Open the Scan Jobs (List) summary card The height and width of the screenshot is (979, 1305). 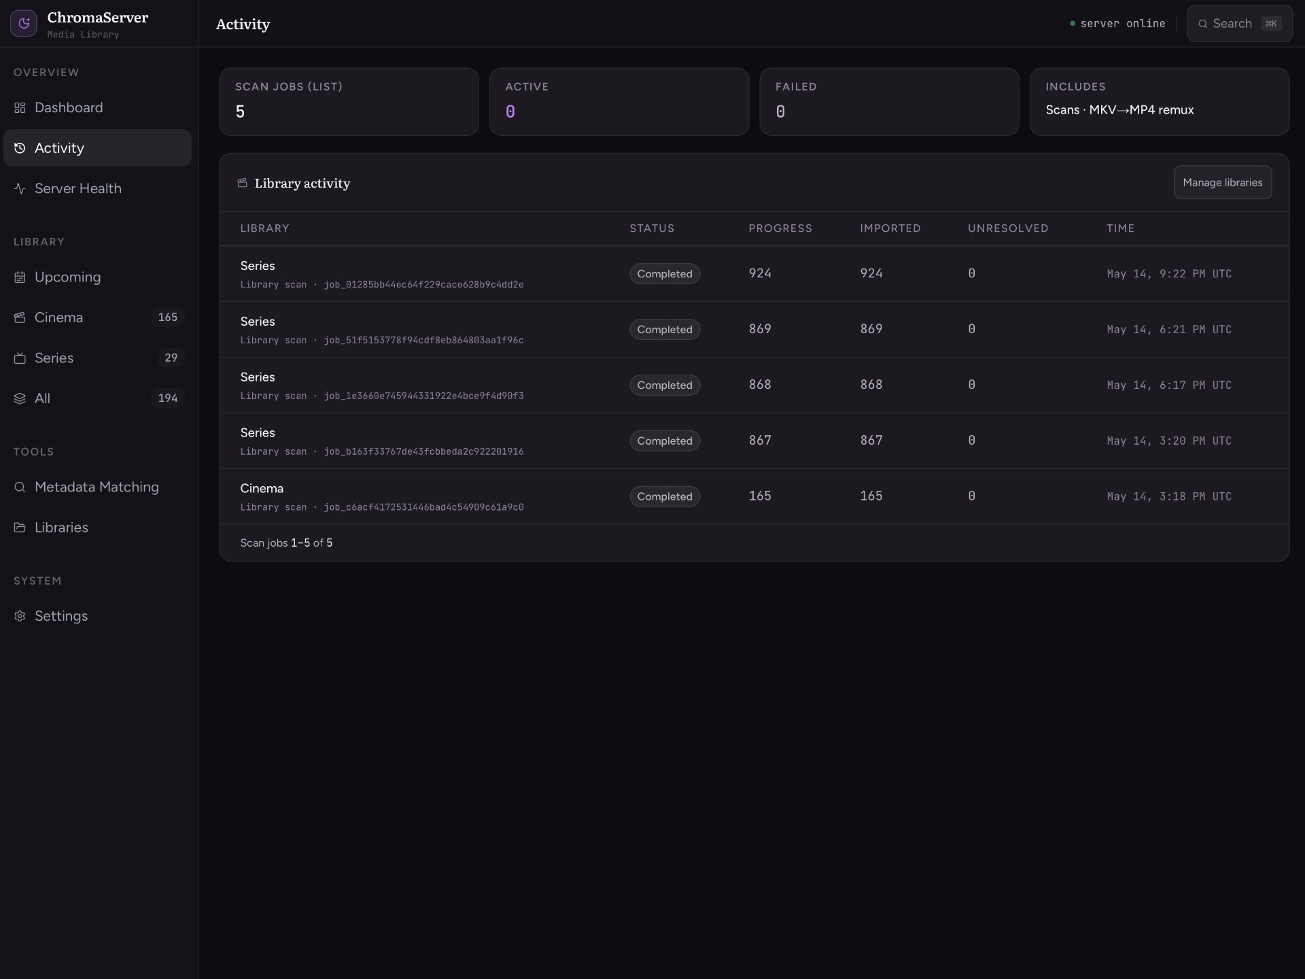349,102
